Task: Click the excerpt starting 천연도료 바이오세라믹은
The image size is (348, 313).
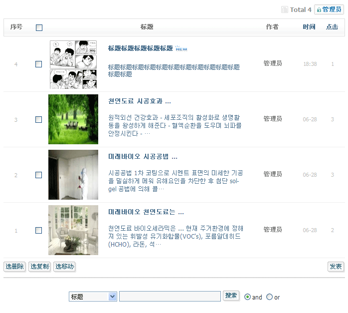Action: coord(175,236)
